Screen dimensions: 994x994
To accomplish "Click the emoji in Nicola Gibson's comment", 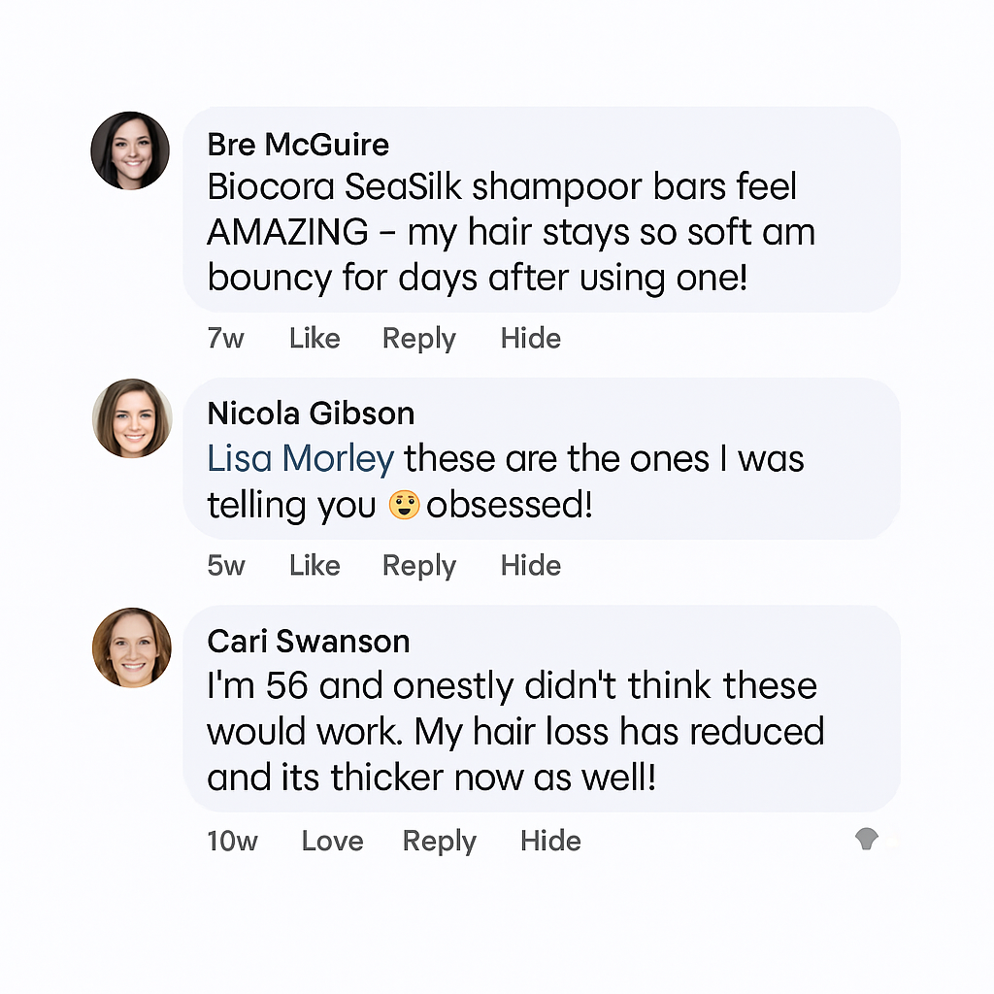I will [404, 505].
